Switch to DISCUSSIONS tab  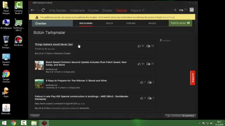[86, 23]
